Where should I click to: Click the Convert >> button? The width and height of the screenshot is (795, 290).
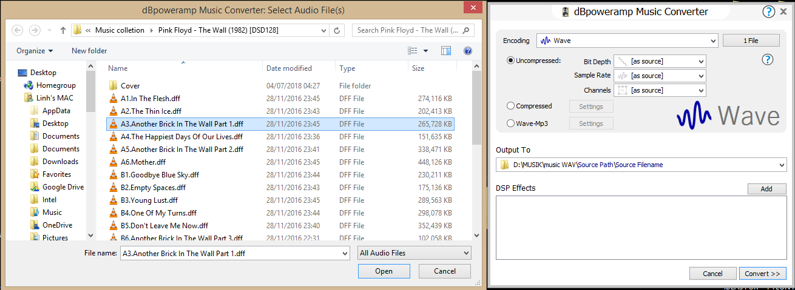click(762, 274)
